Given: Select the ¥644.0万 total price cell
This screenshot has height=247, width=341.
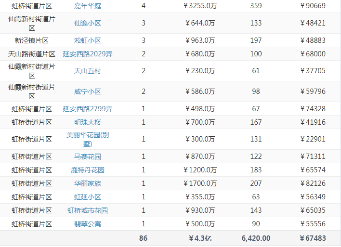Looking at the screenshot, I should click(200, 23).
